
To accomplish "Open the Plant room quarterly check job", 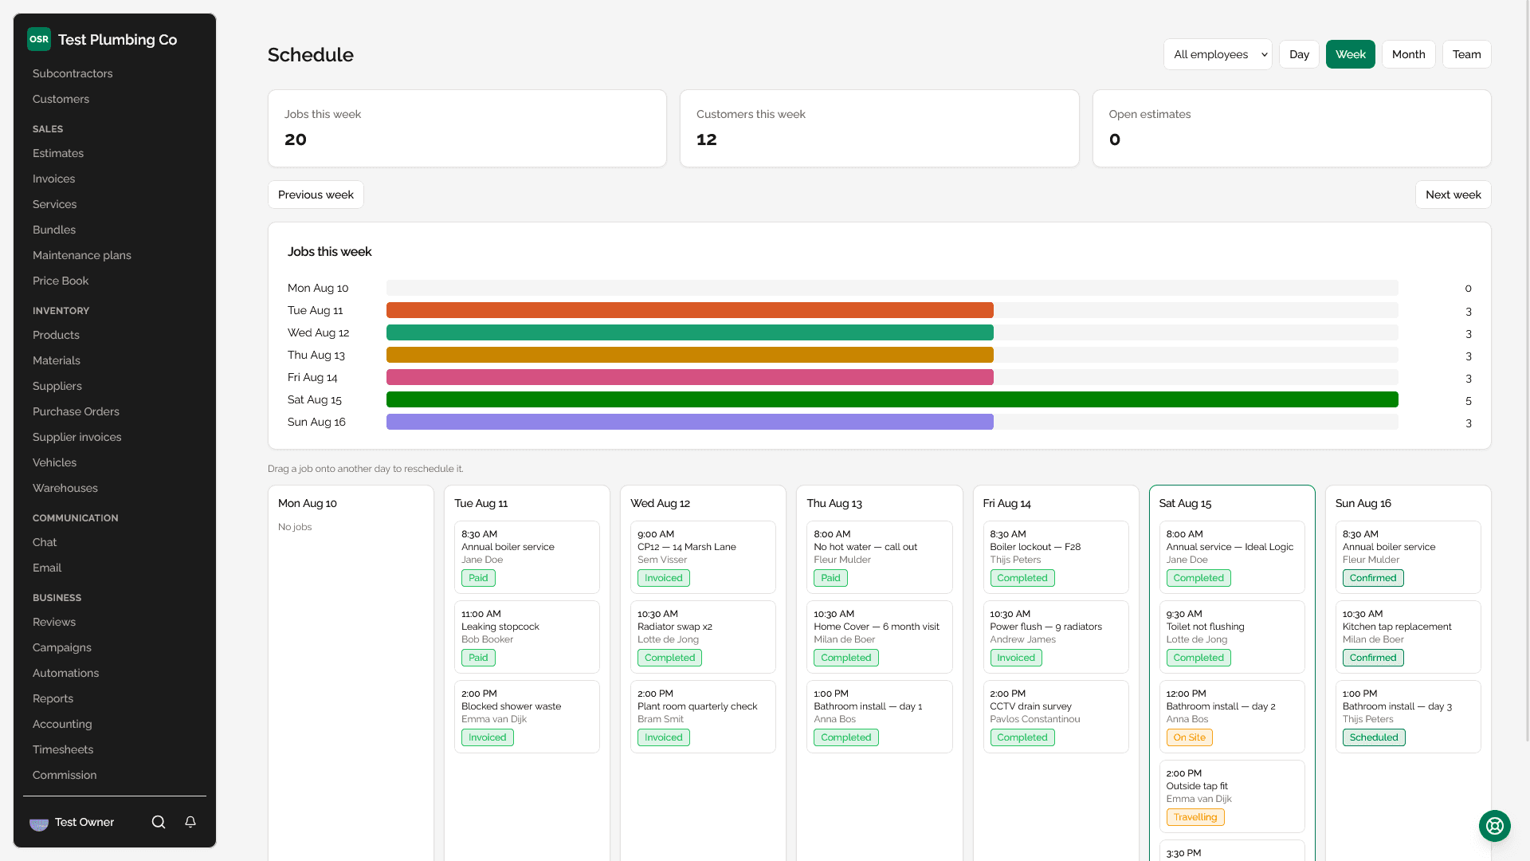I will click(703, 717).
